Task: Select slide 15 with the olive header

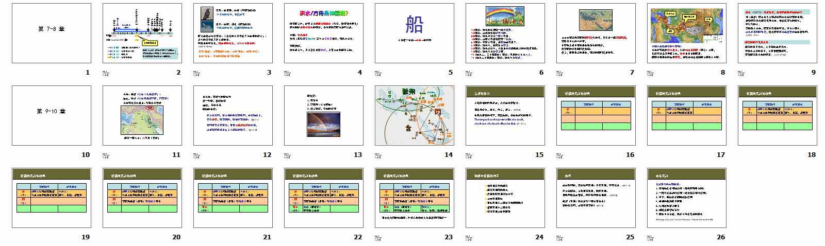Action: (x=505, y=115)
